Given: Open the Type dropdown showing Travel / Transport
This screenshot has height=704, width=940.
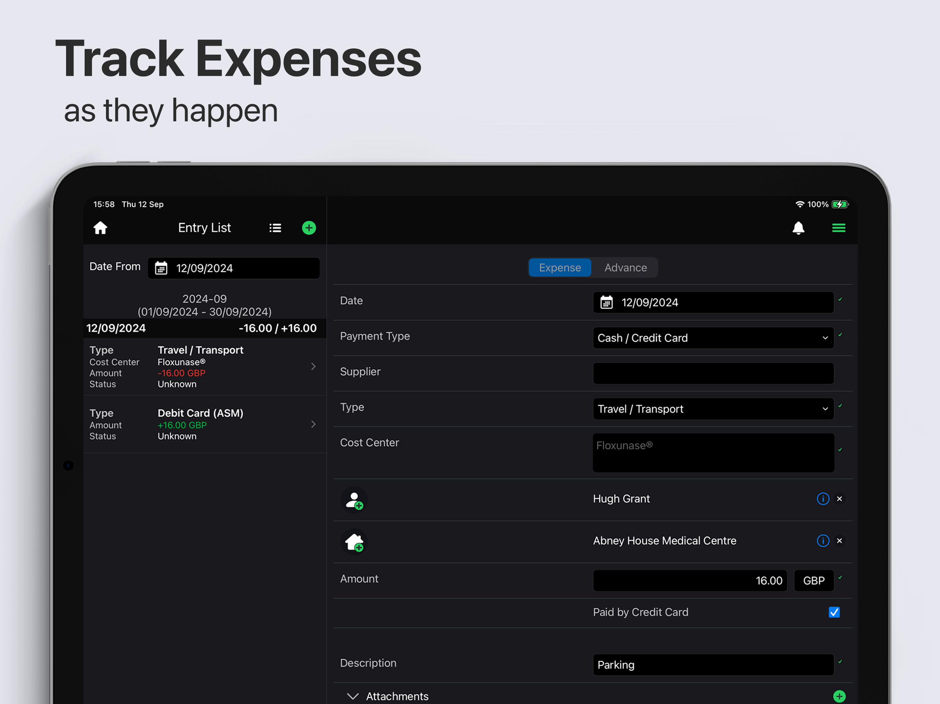Looking at the screenshot, I should [x=713, y=409].
